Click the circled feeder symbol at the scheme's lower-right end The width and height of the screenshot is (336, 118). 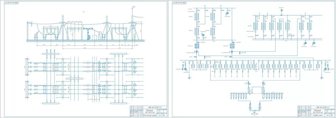pos(321,78)
